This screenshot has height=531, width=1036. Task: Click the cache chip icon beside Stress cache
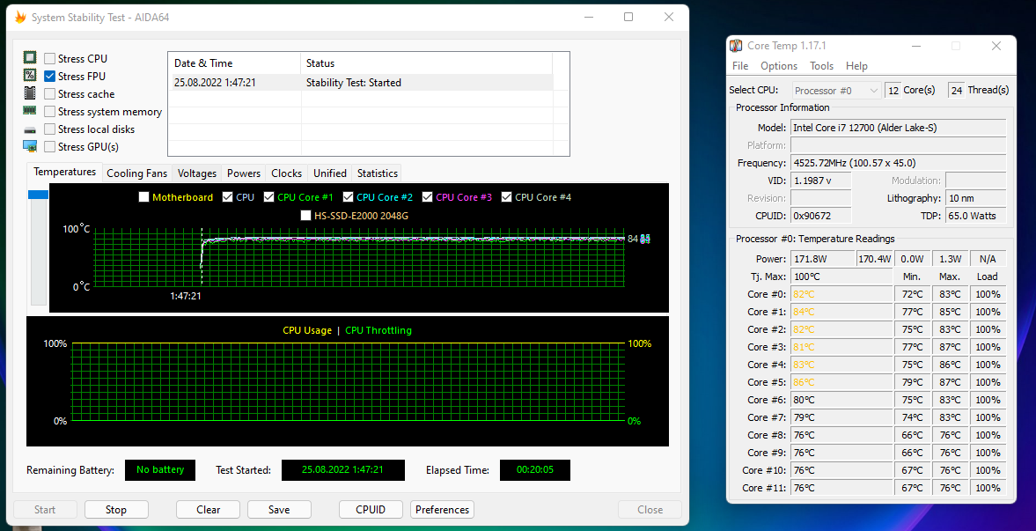(30, 93)
